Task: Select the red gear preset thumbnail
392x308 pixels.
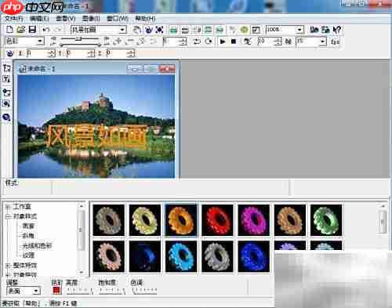Action: (217, 220)
